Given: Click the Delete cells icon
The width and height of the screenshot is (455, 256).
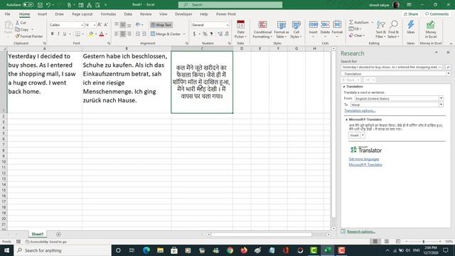Looking at the screenshot, I should [325, 25].
